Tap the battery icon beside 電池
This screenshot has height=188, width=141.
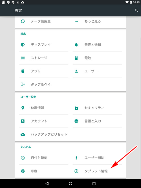(x=76, y=58)
